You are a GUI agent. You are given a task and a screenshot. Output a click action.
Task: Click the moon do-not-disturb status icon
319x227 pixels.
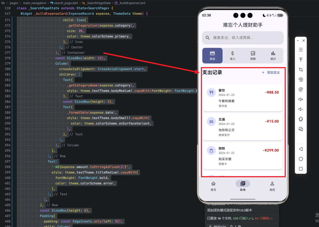coord(264,15)
